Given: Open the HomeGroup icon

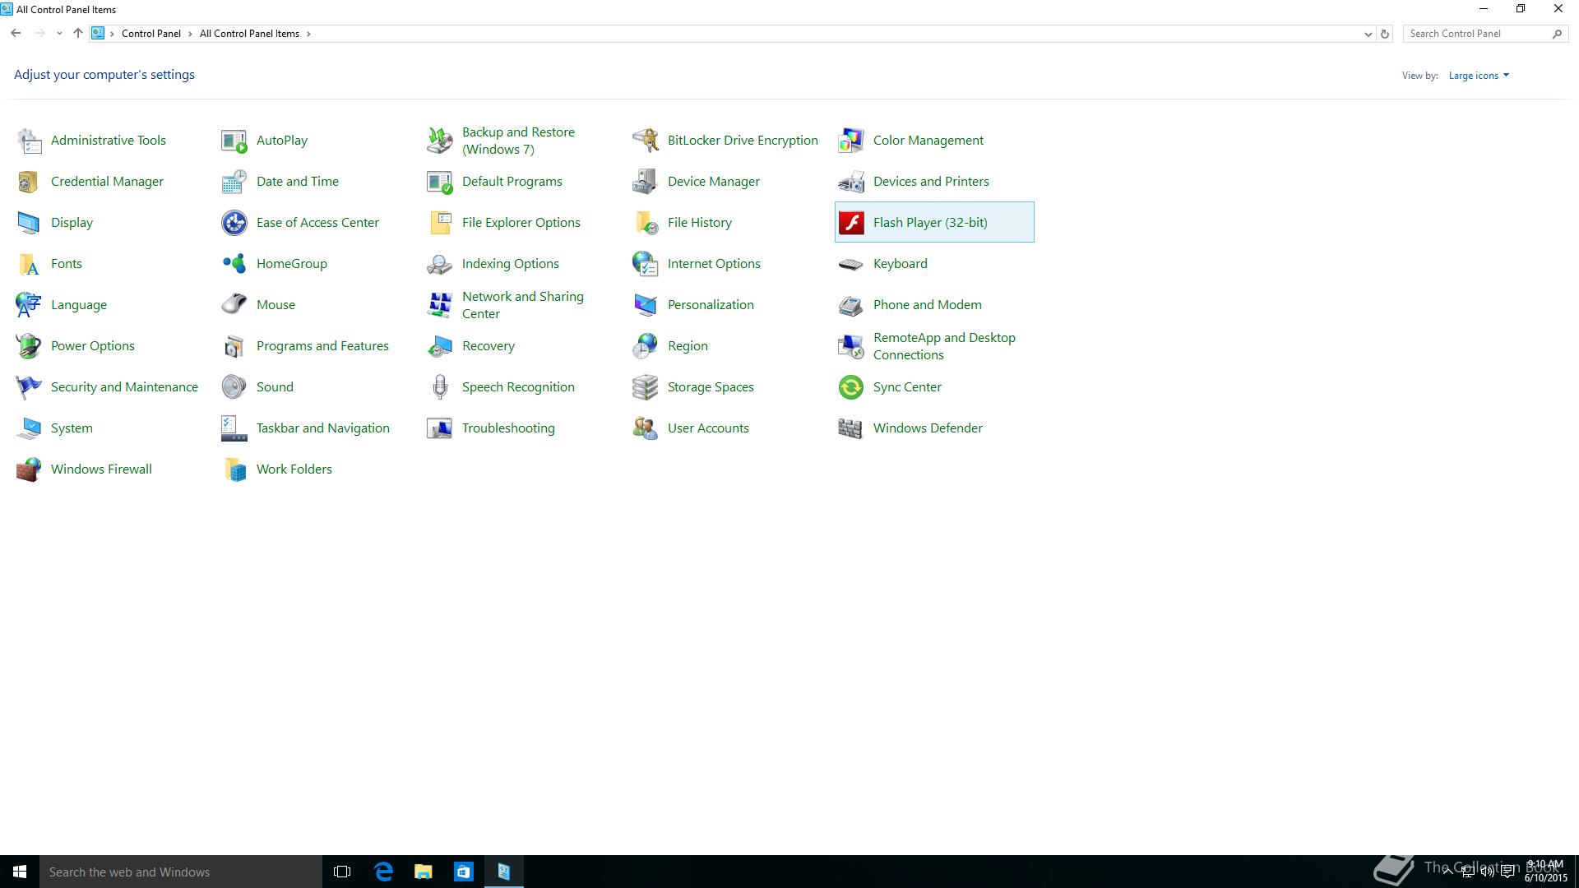Looking at the screenshot, I should coord(234,264).
